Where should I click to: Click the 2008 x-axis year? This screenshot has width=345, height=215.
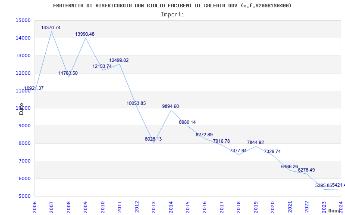tap(69, 207)
